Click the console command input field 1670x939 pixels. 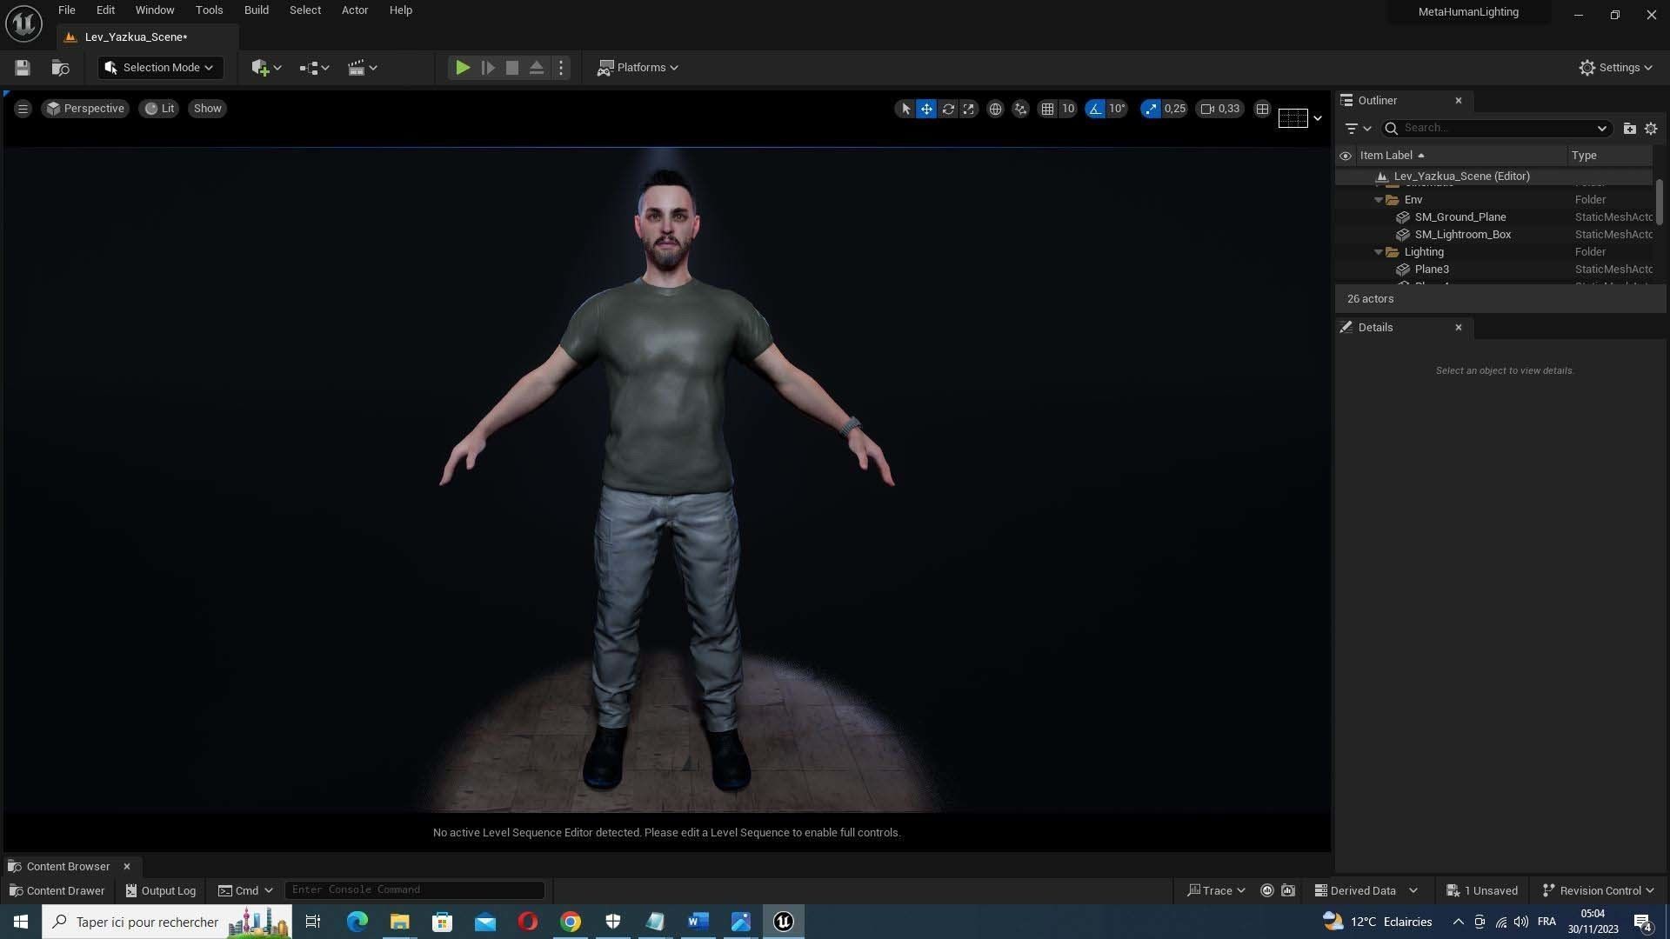414,889
